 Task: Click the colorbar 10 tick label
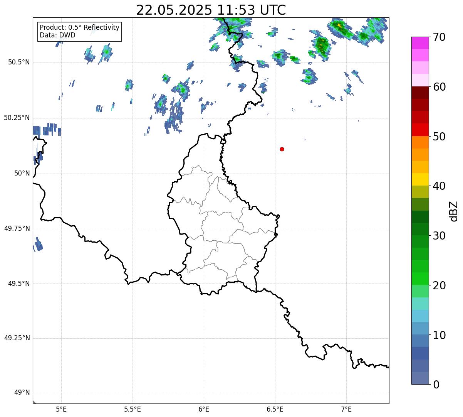click(x=440, y=335)
